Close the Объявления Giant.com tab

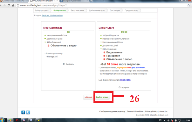[57, 1]
